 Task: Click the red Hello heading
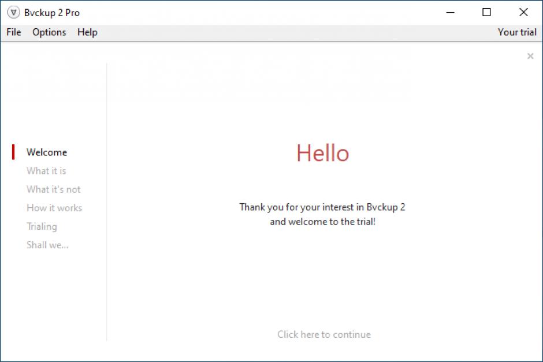[x=323, y=154]
